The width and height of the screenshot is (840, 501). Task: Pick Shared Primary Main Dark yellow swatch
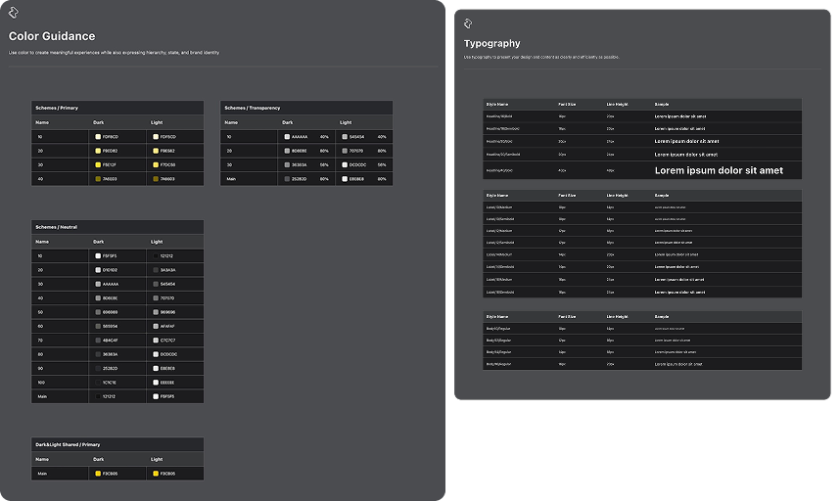(98, 474)
